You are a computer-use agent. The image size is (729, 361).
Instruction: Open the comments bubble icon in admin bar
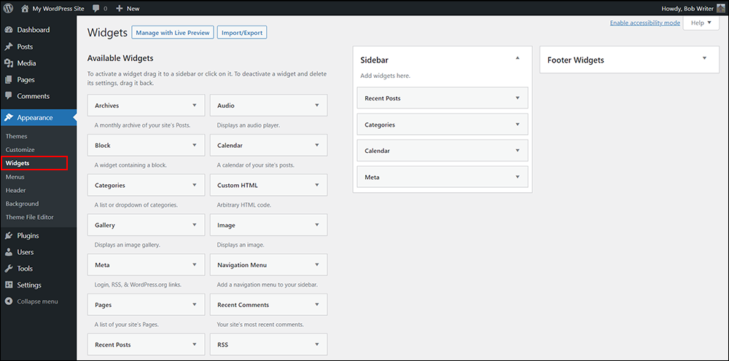(x=95, y=8)
